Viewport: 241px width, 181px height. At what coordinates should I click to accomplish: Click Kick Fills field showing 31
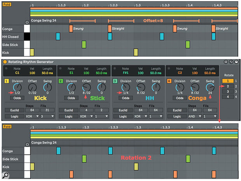coord(47,110)
